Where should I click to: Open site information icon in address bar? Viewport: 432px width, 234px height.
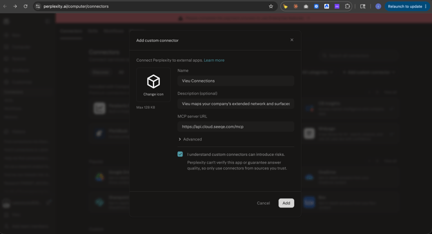click(38, 6)
